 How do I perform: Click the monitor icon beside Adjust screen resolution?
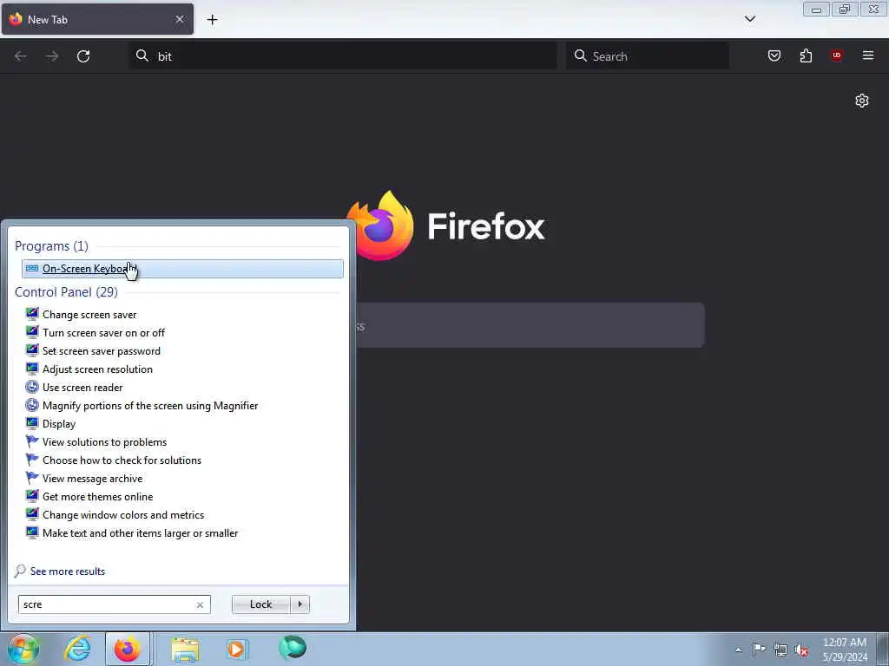click(x=32, y=369)
